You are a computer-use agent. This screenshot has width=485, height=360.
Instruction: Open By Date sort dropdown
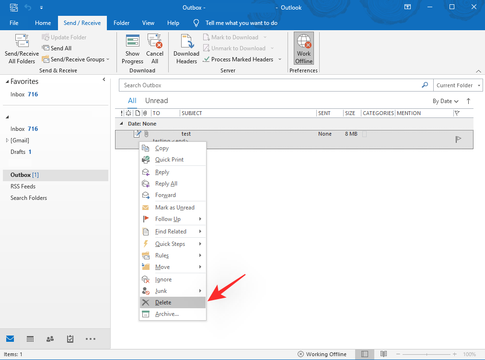[x=445, y=101]
